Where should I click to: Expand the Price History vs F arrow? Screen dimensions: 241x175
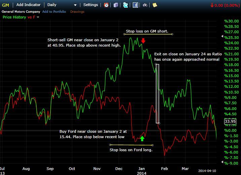(x=38, y=17)
